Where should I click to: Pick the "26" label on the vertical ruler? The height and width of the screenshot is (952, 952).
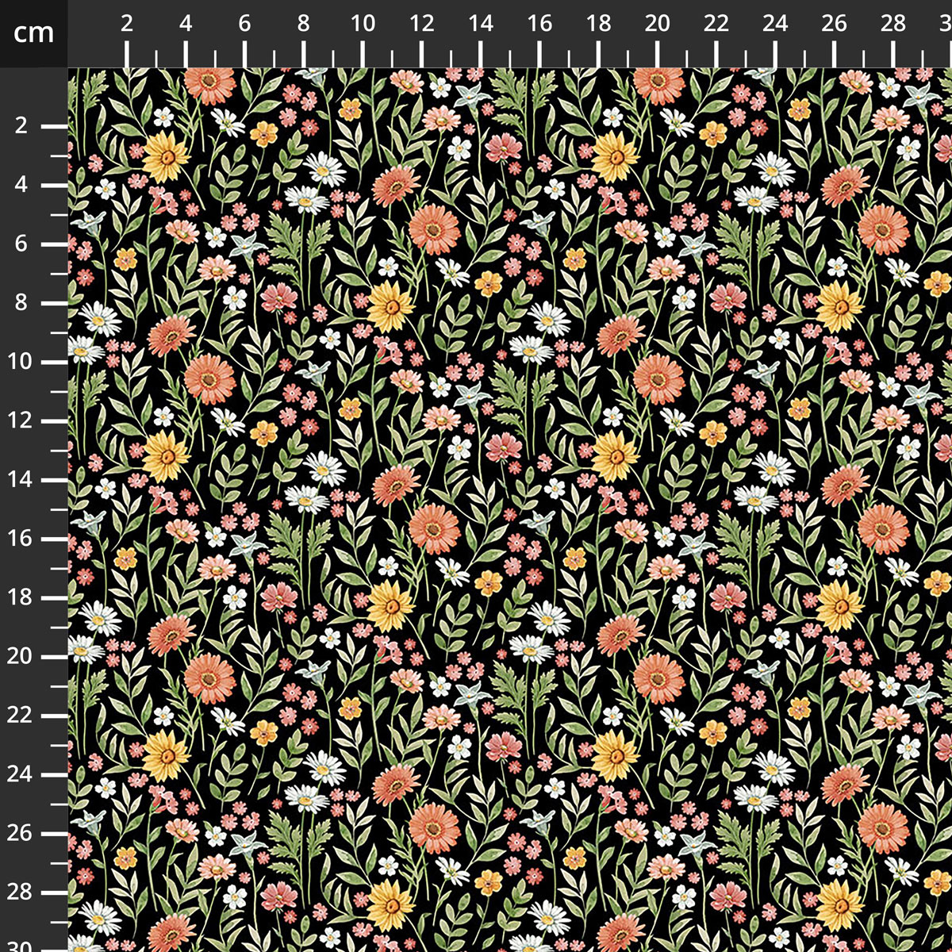[21, 833]
